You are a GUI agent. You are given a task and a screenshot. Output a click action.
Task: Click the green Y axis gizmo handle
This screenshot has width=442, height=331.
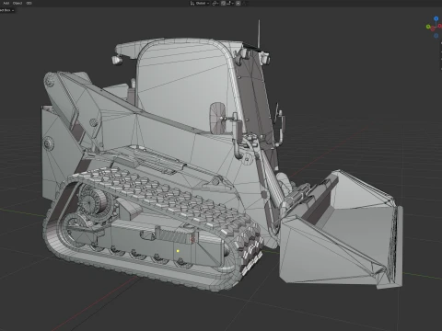428,27
